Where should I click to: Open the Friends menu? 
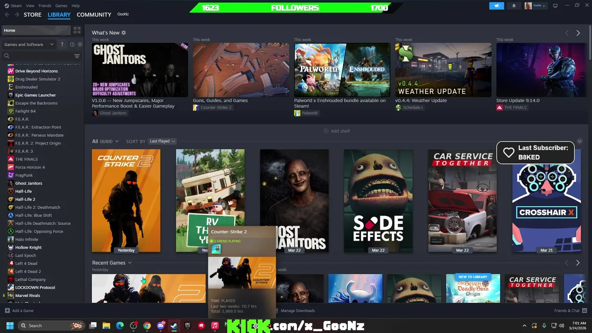coord(45,6)
